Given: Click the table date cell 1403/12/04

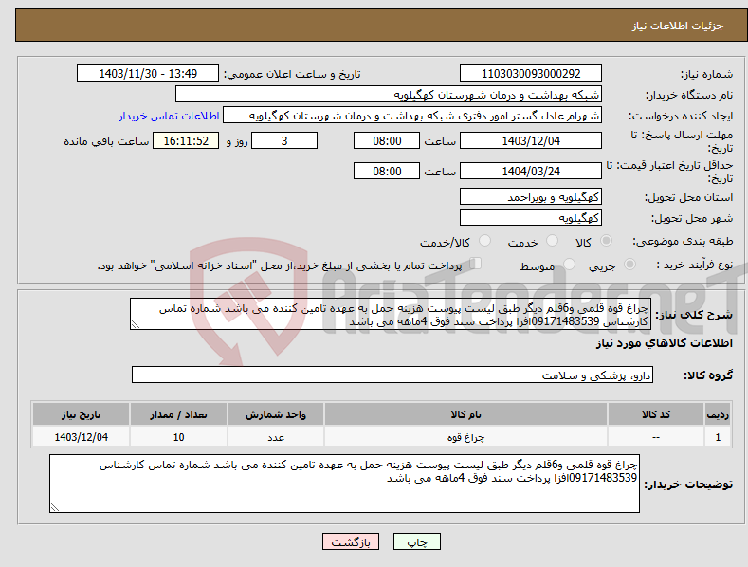Looking at the screenshot, I should click(x=82, y=437).
